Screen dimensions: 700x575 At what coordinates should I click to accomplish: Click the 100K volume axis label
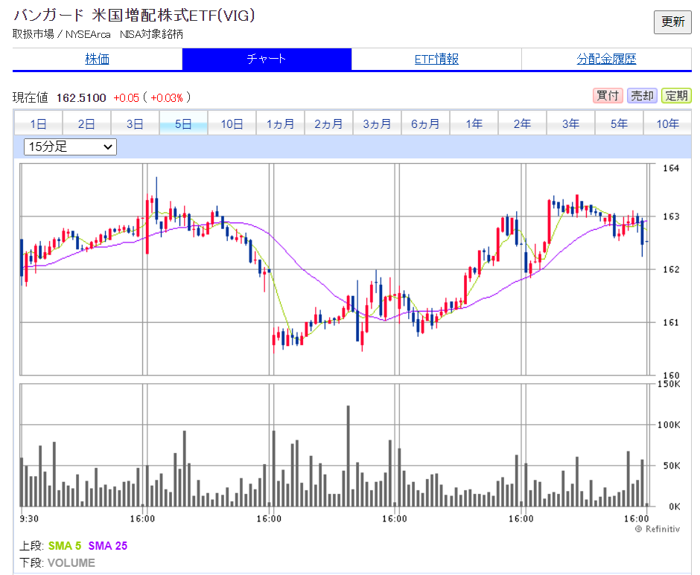[x=669, y=425]
